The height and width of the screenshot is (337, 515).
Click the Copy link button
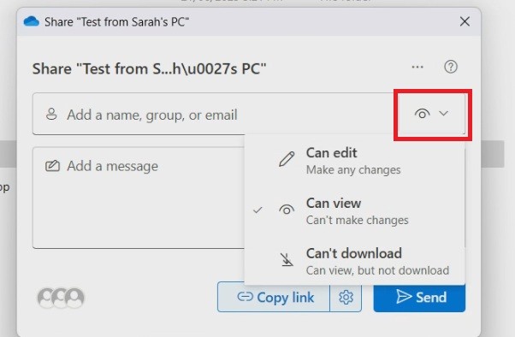pyautogui.click(x=274, y=297)
